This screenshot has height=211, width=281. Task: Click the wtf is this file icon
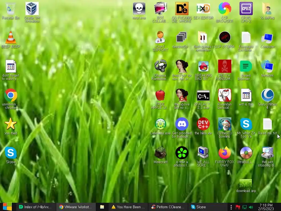tap(246, 95)
